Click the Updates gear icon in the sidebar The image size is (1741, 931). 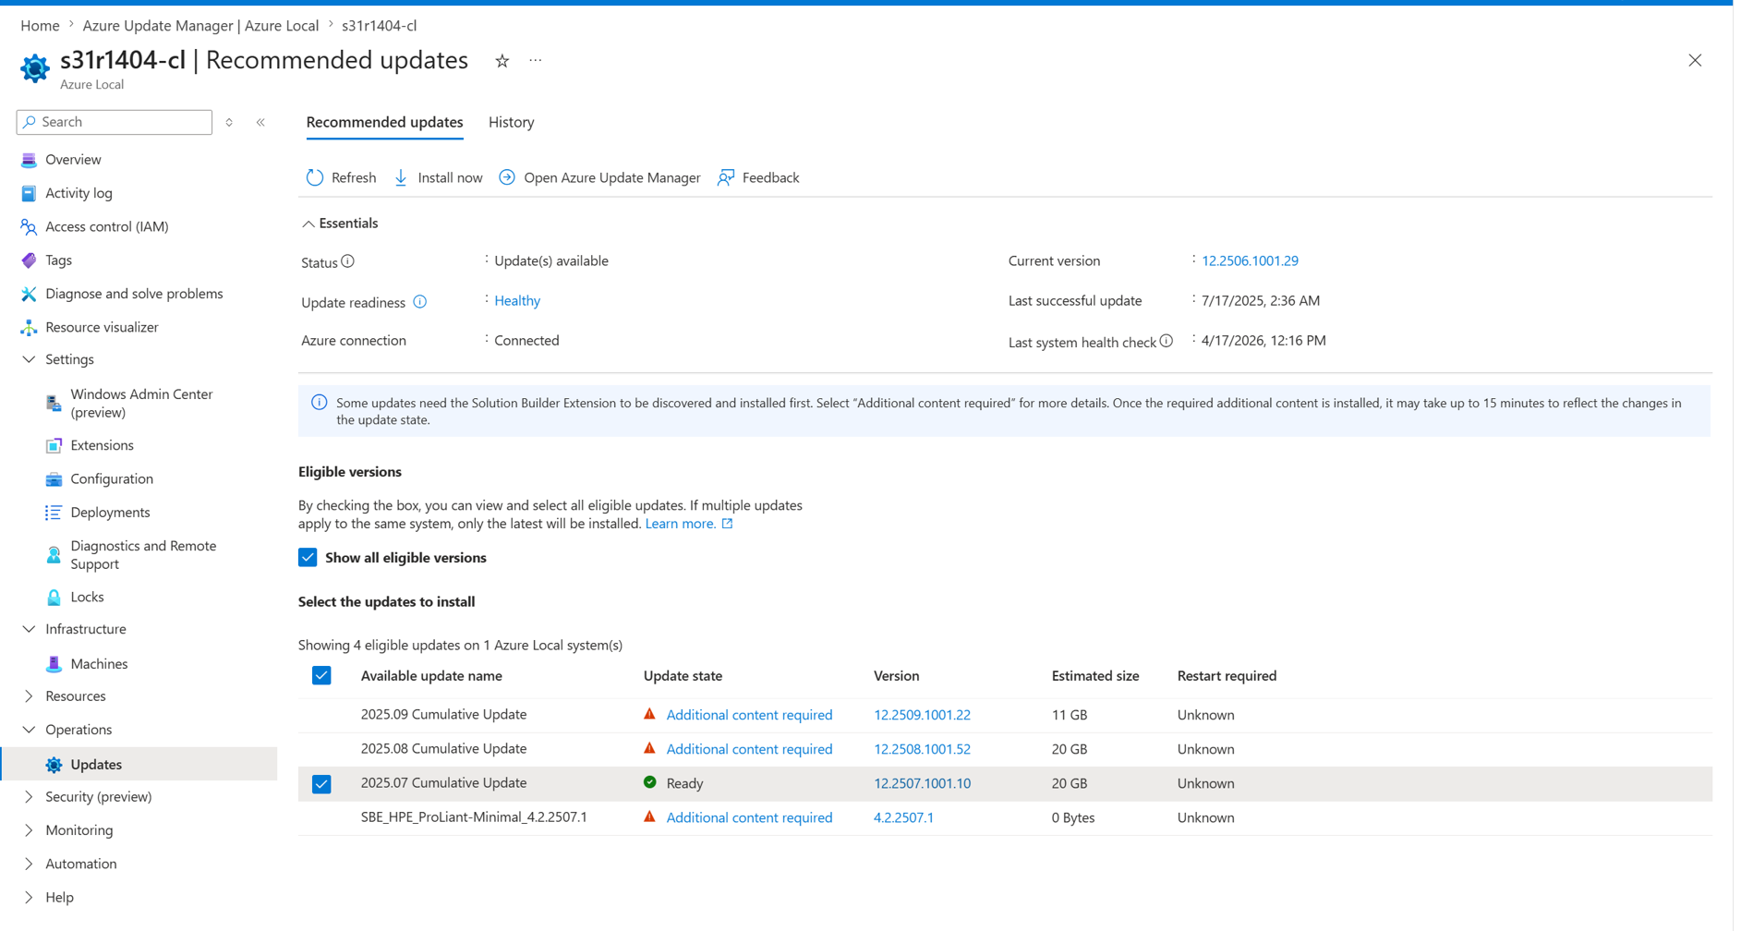coord(54,765)
